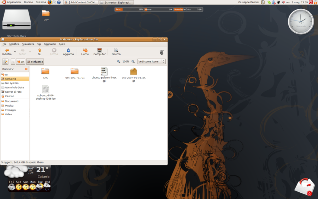Click the mail notifier desklet
Screen dimensions: 318x199
tap(305, 187)
